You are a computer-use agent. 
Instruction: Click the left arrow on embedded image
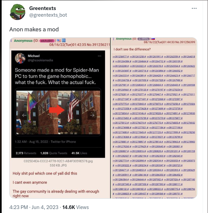(24, 115)
